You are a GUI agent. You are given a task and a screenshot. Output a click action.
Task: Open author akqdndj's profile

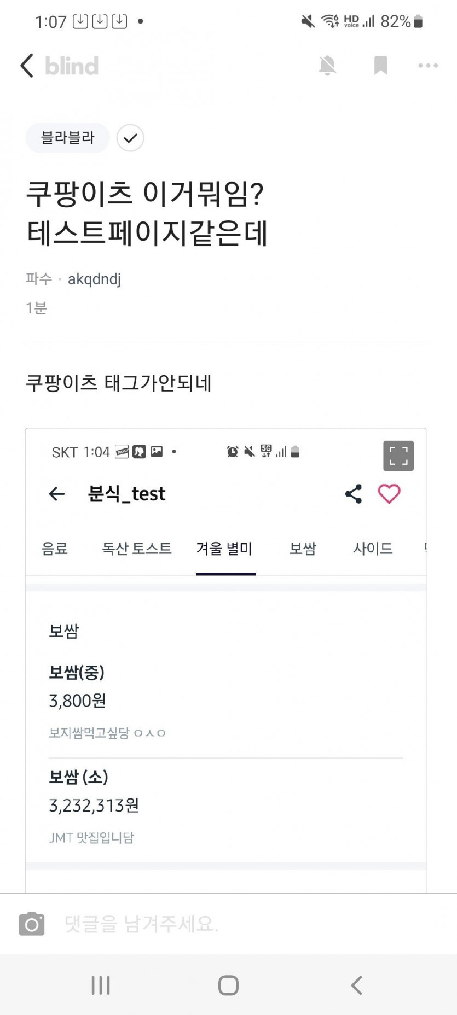pos(94,279)
